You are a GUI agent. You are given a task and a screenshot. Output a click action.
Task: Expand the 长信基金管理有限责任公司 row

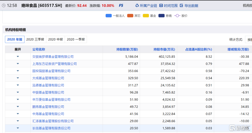18,128
